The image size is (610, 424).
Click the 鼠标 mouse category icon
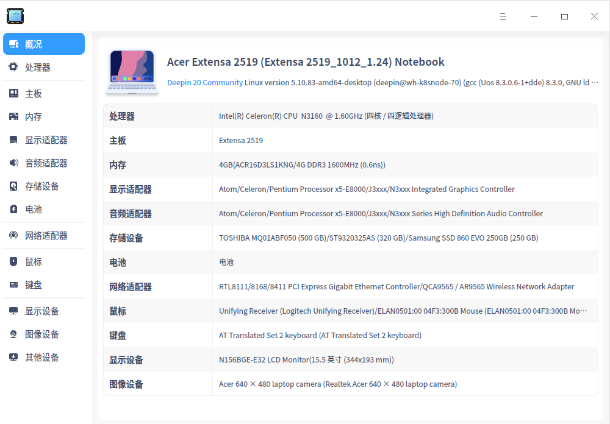(13, 261)
